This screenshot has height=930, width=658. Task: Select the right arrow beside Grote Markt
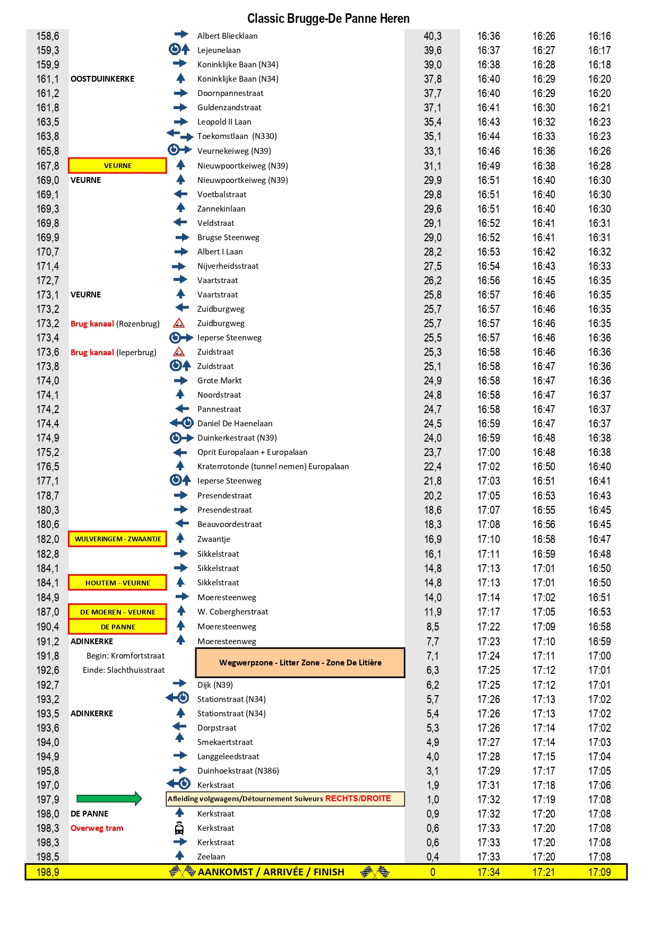pos(181,380)
